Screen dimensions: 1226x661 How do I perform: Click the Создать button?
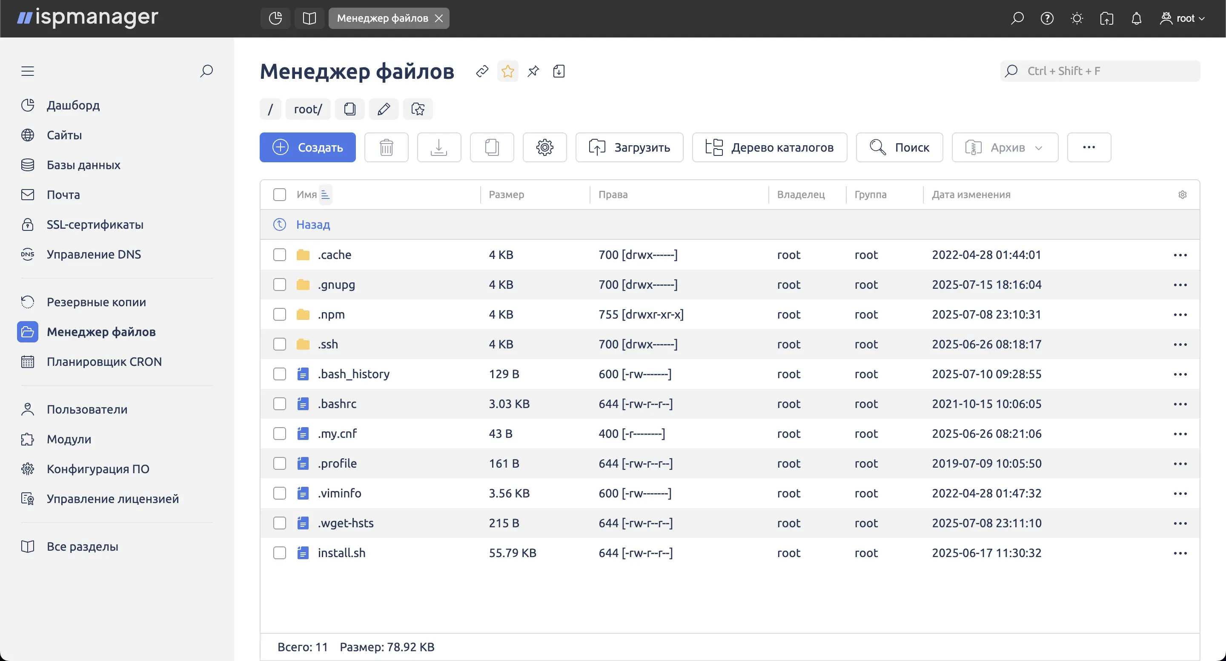[307, 147]
